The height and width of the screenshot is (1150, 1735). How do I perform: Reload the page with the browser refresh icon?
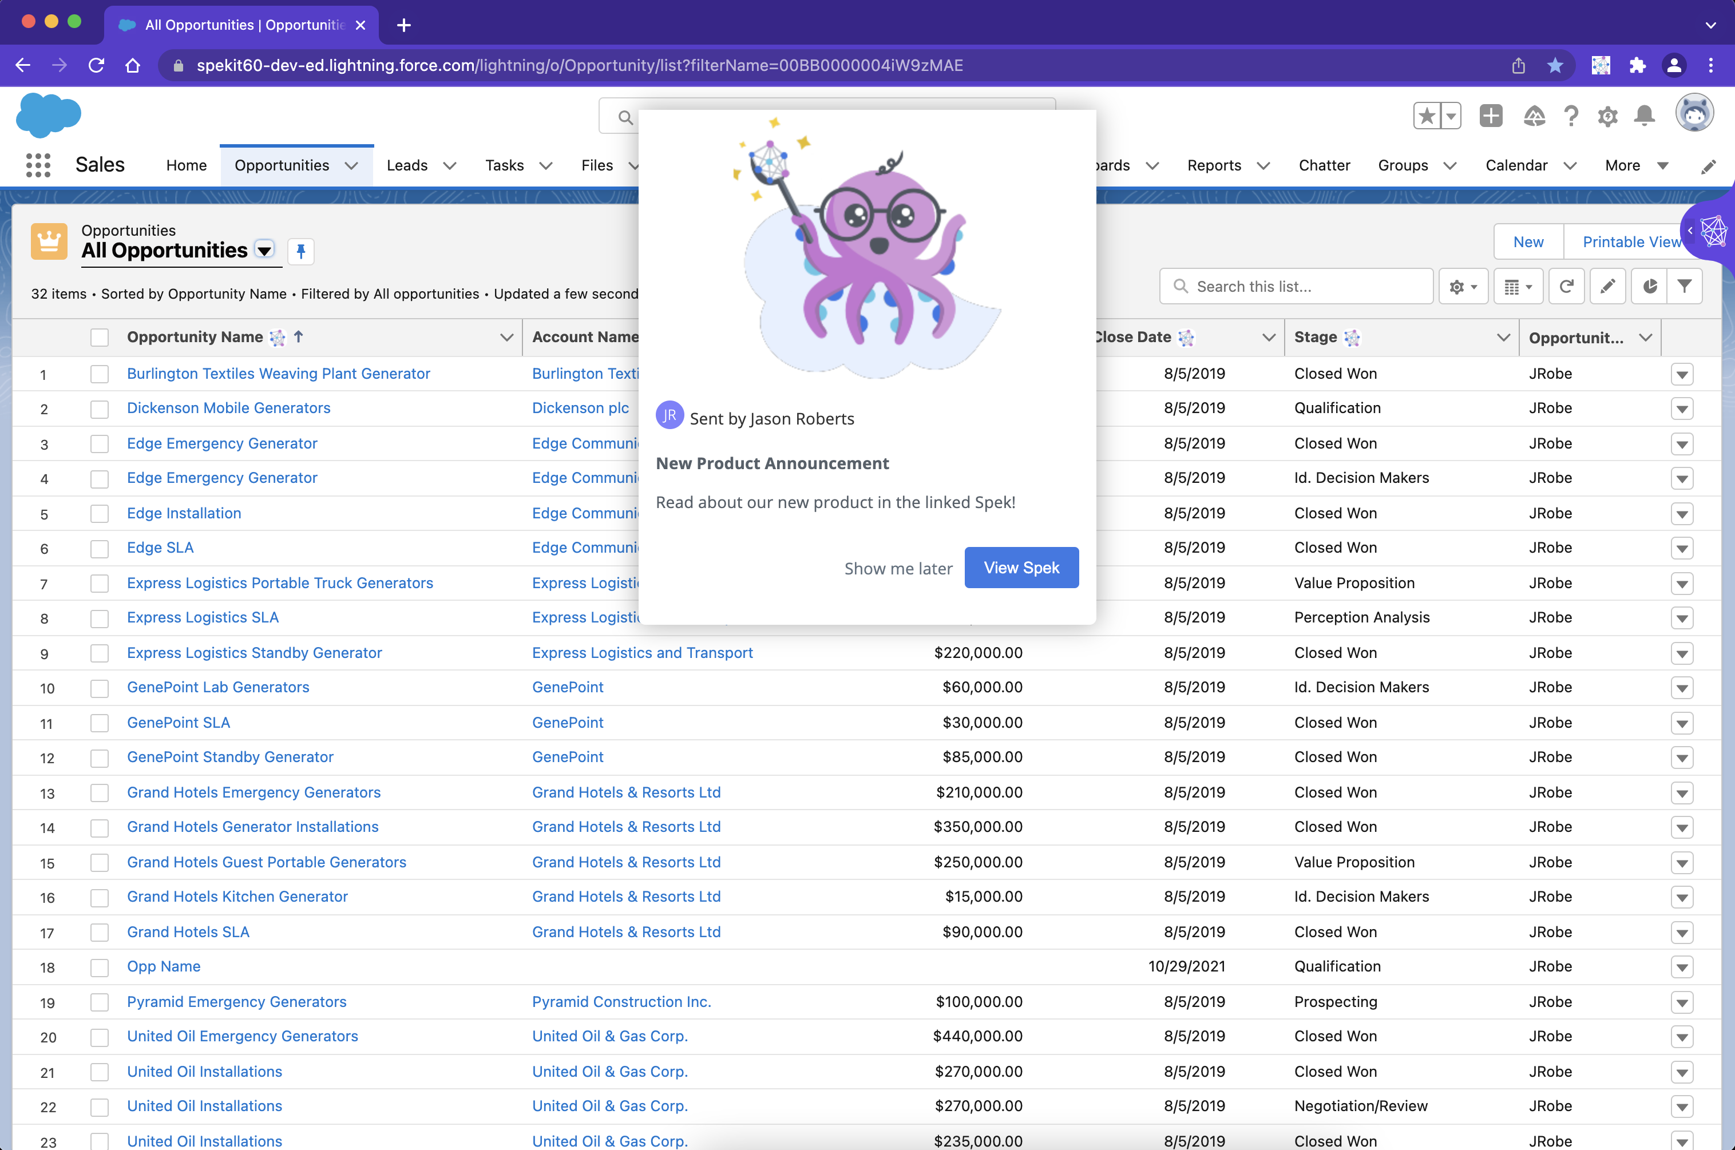coord(96,65)
